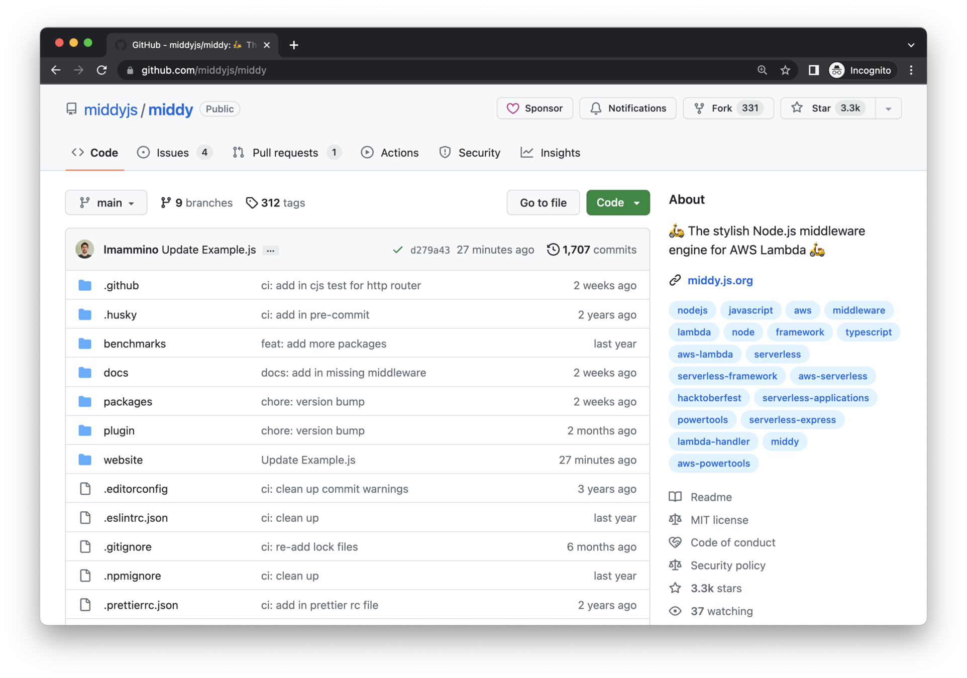Click the browser address bar URL
Image resolution: width=967 pixels, height=678 pixels.
coord(203,70)
